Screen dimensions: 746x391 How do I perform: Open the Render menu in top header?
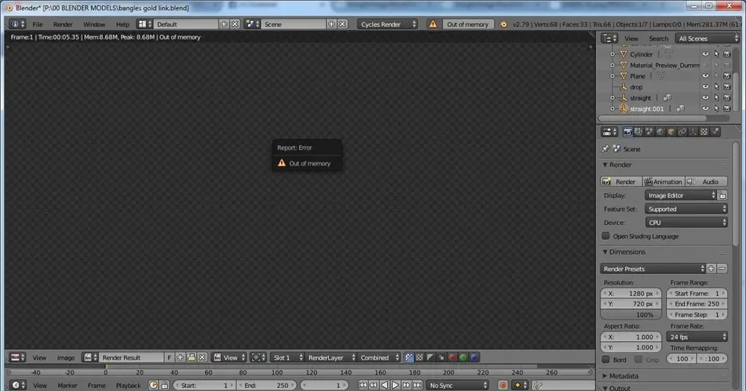click(63, 25)
